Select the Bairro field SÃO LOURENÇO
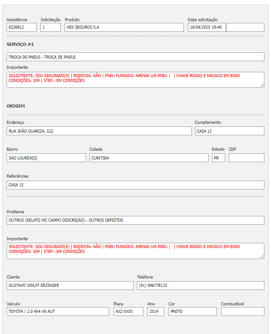271x334 pixels. pos(46,158)
